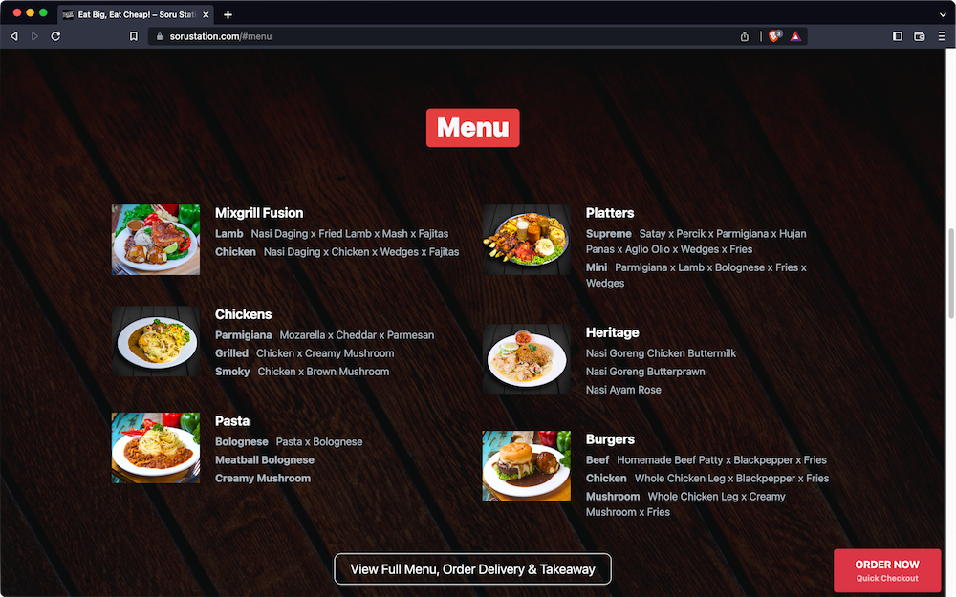Click the Platters dish photo
The height and width of the screenshot is (597, 956).
527,240
